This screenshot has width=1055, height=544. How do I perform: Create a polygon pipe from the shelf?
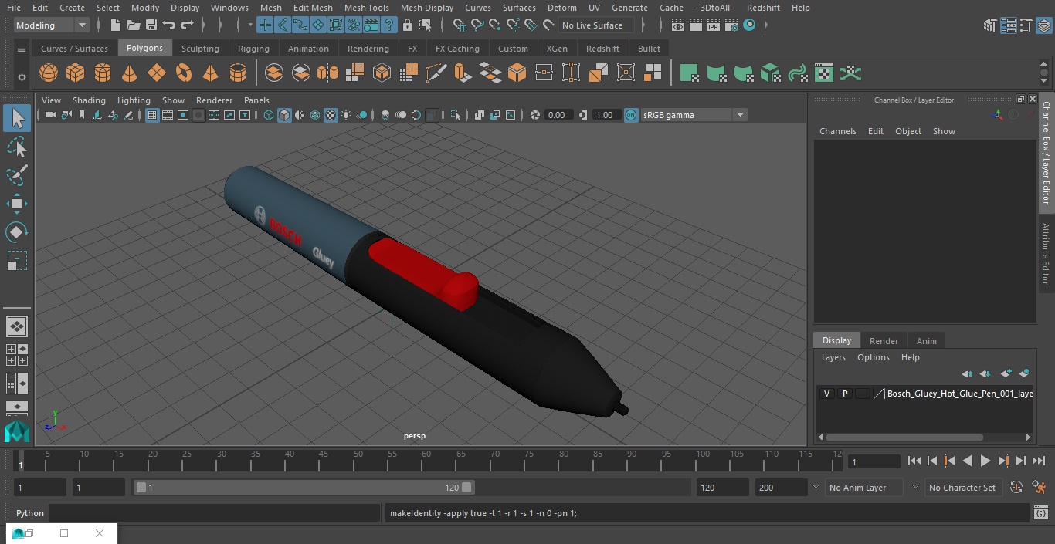(x=238, y=73)
